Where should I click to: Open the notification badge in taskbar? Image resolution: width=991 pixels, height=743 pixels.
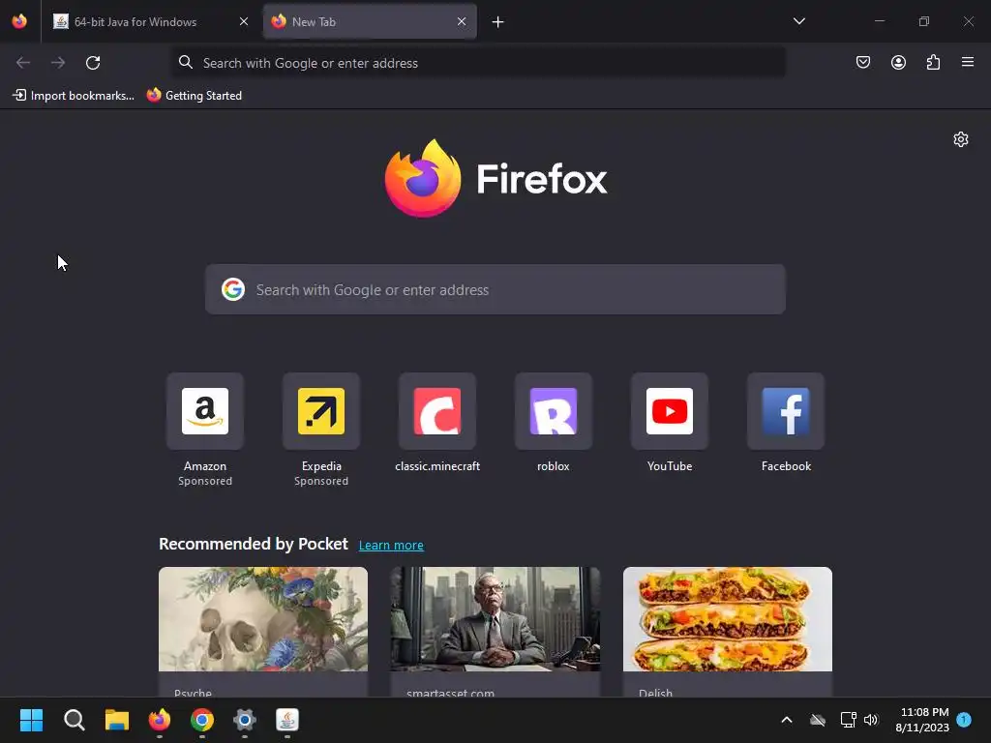pos(964,719)
